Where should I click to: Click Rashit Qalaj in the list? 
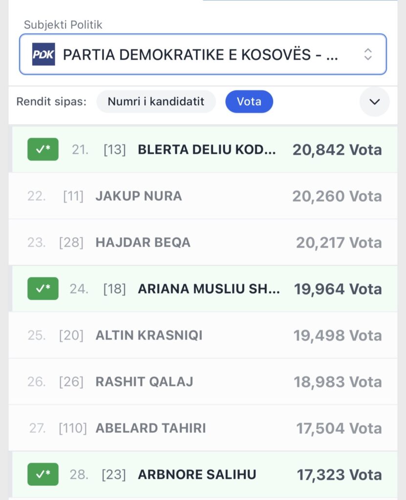[144, 382]
